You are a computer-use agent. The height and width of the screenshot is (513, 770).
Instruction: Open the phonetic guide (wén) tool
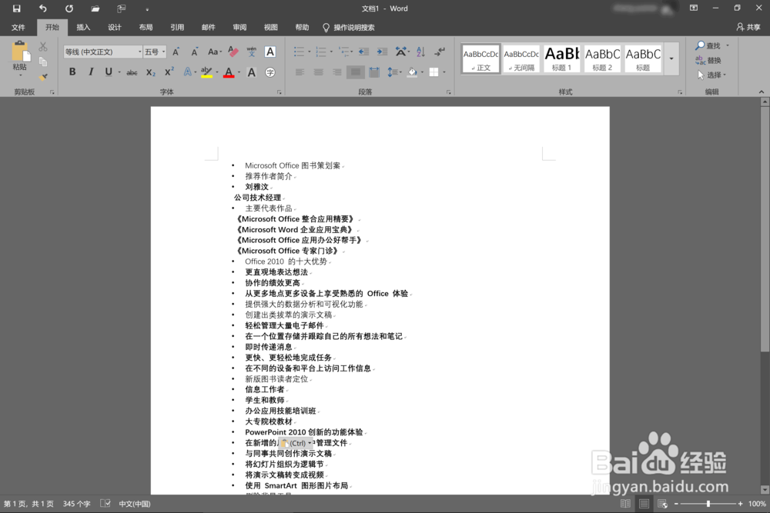(252, 52)
